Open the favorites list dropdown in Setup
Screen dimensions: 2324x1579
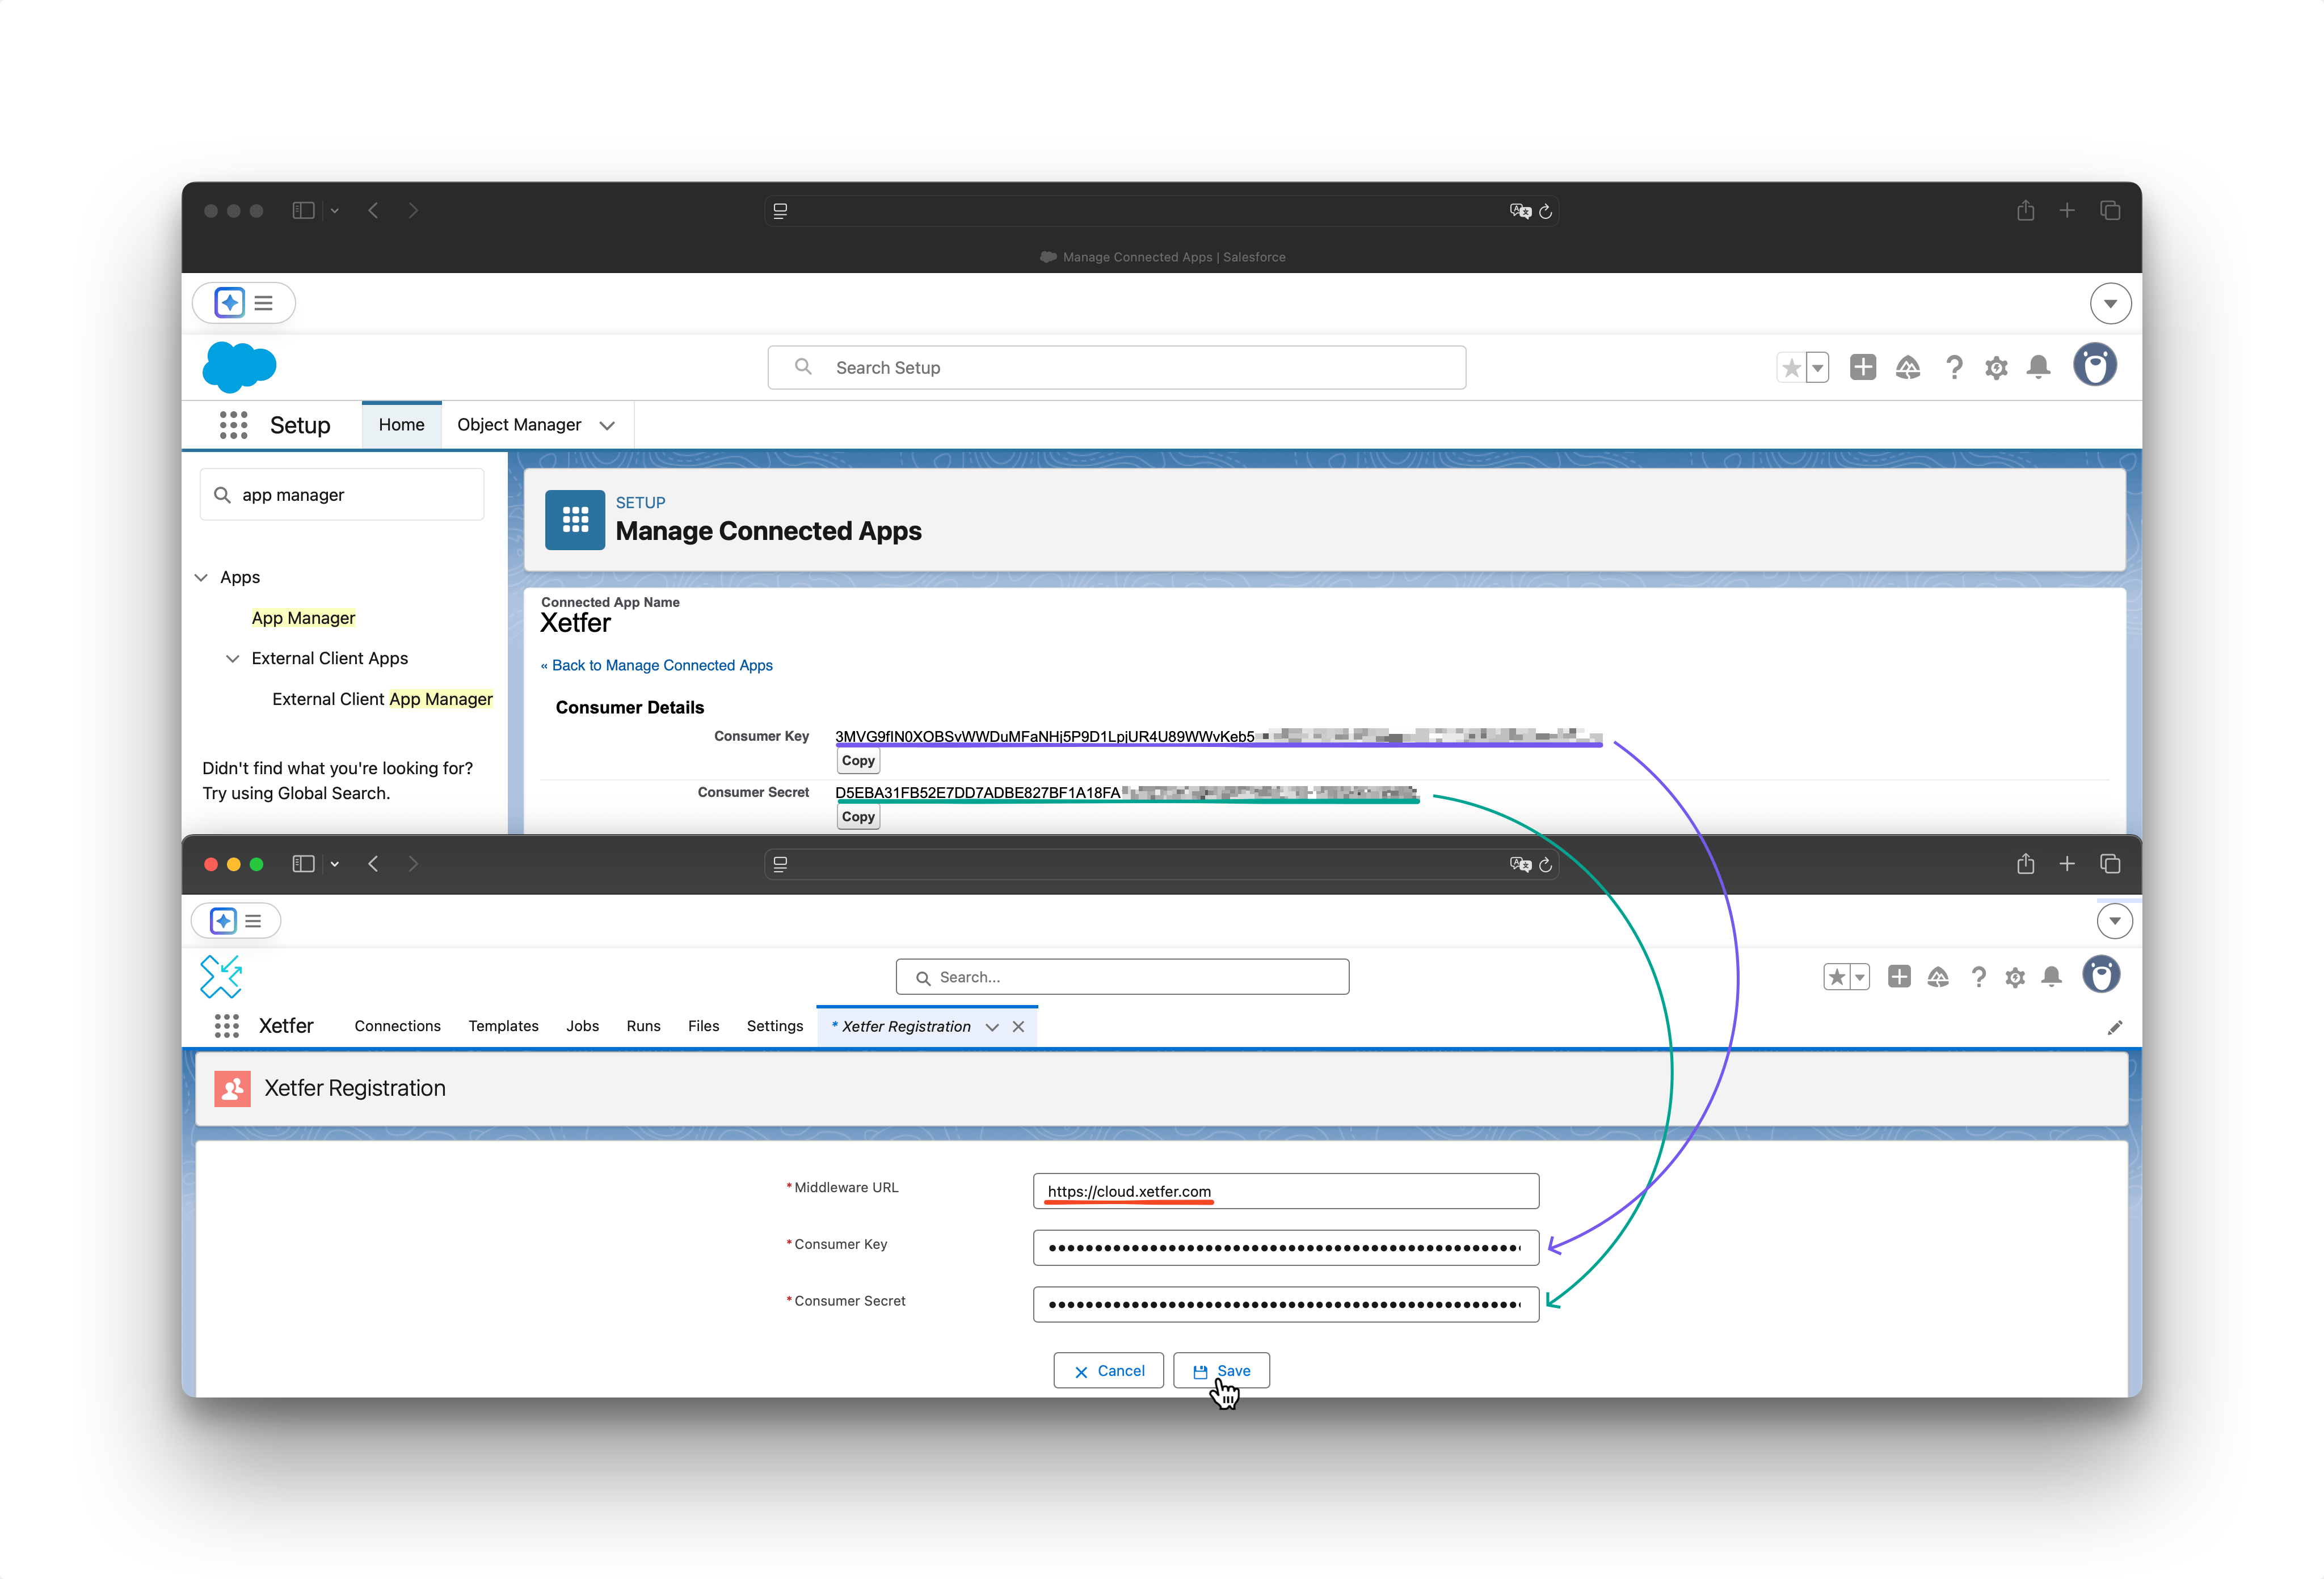coord(1818,368)
